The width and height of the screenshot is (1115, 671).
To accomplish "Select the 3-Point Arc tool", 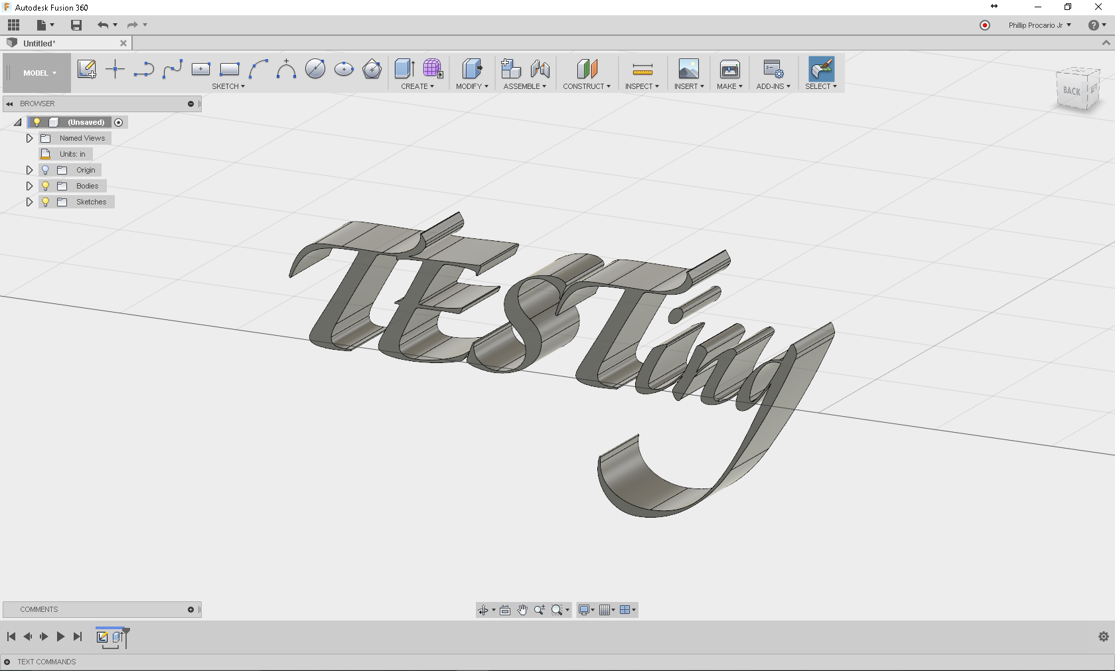I will 258,69.
